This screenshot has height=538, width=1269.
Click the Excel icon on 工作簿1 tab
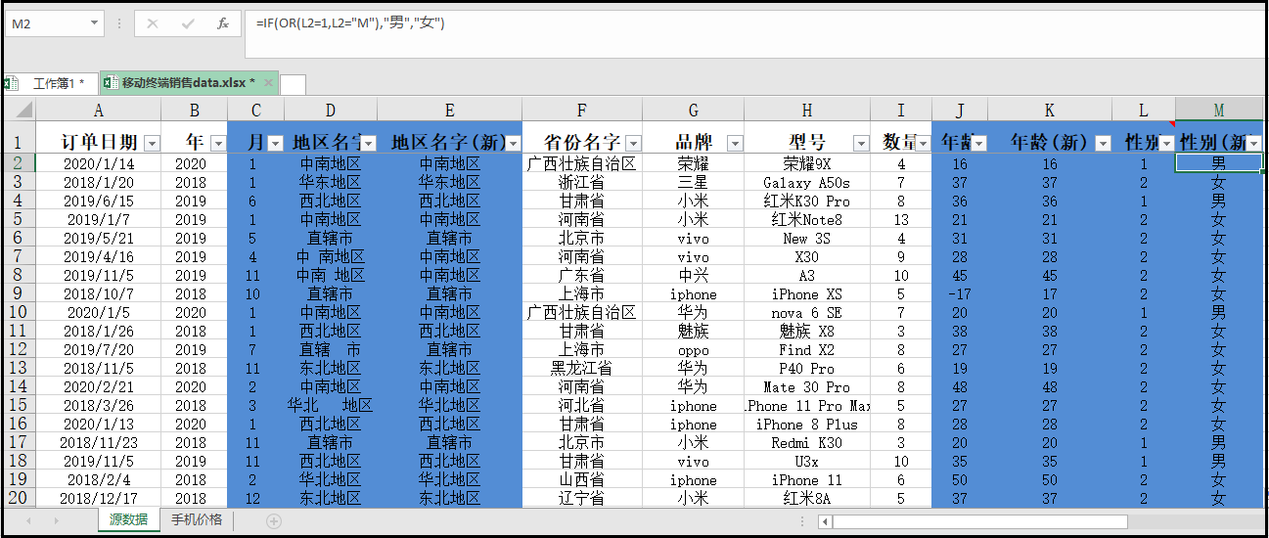coord(10,83)
